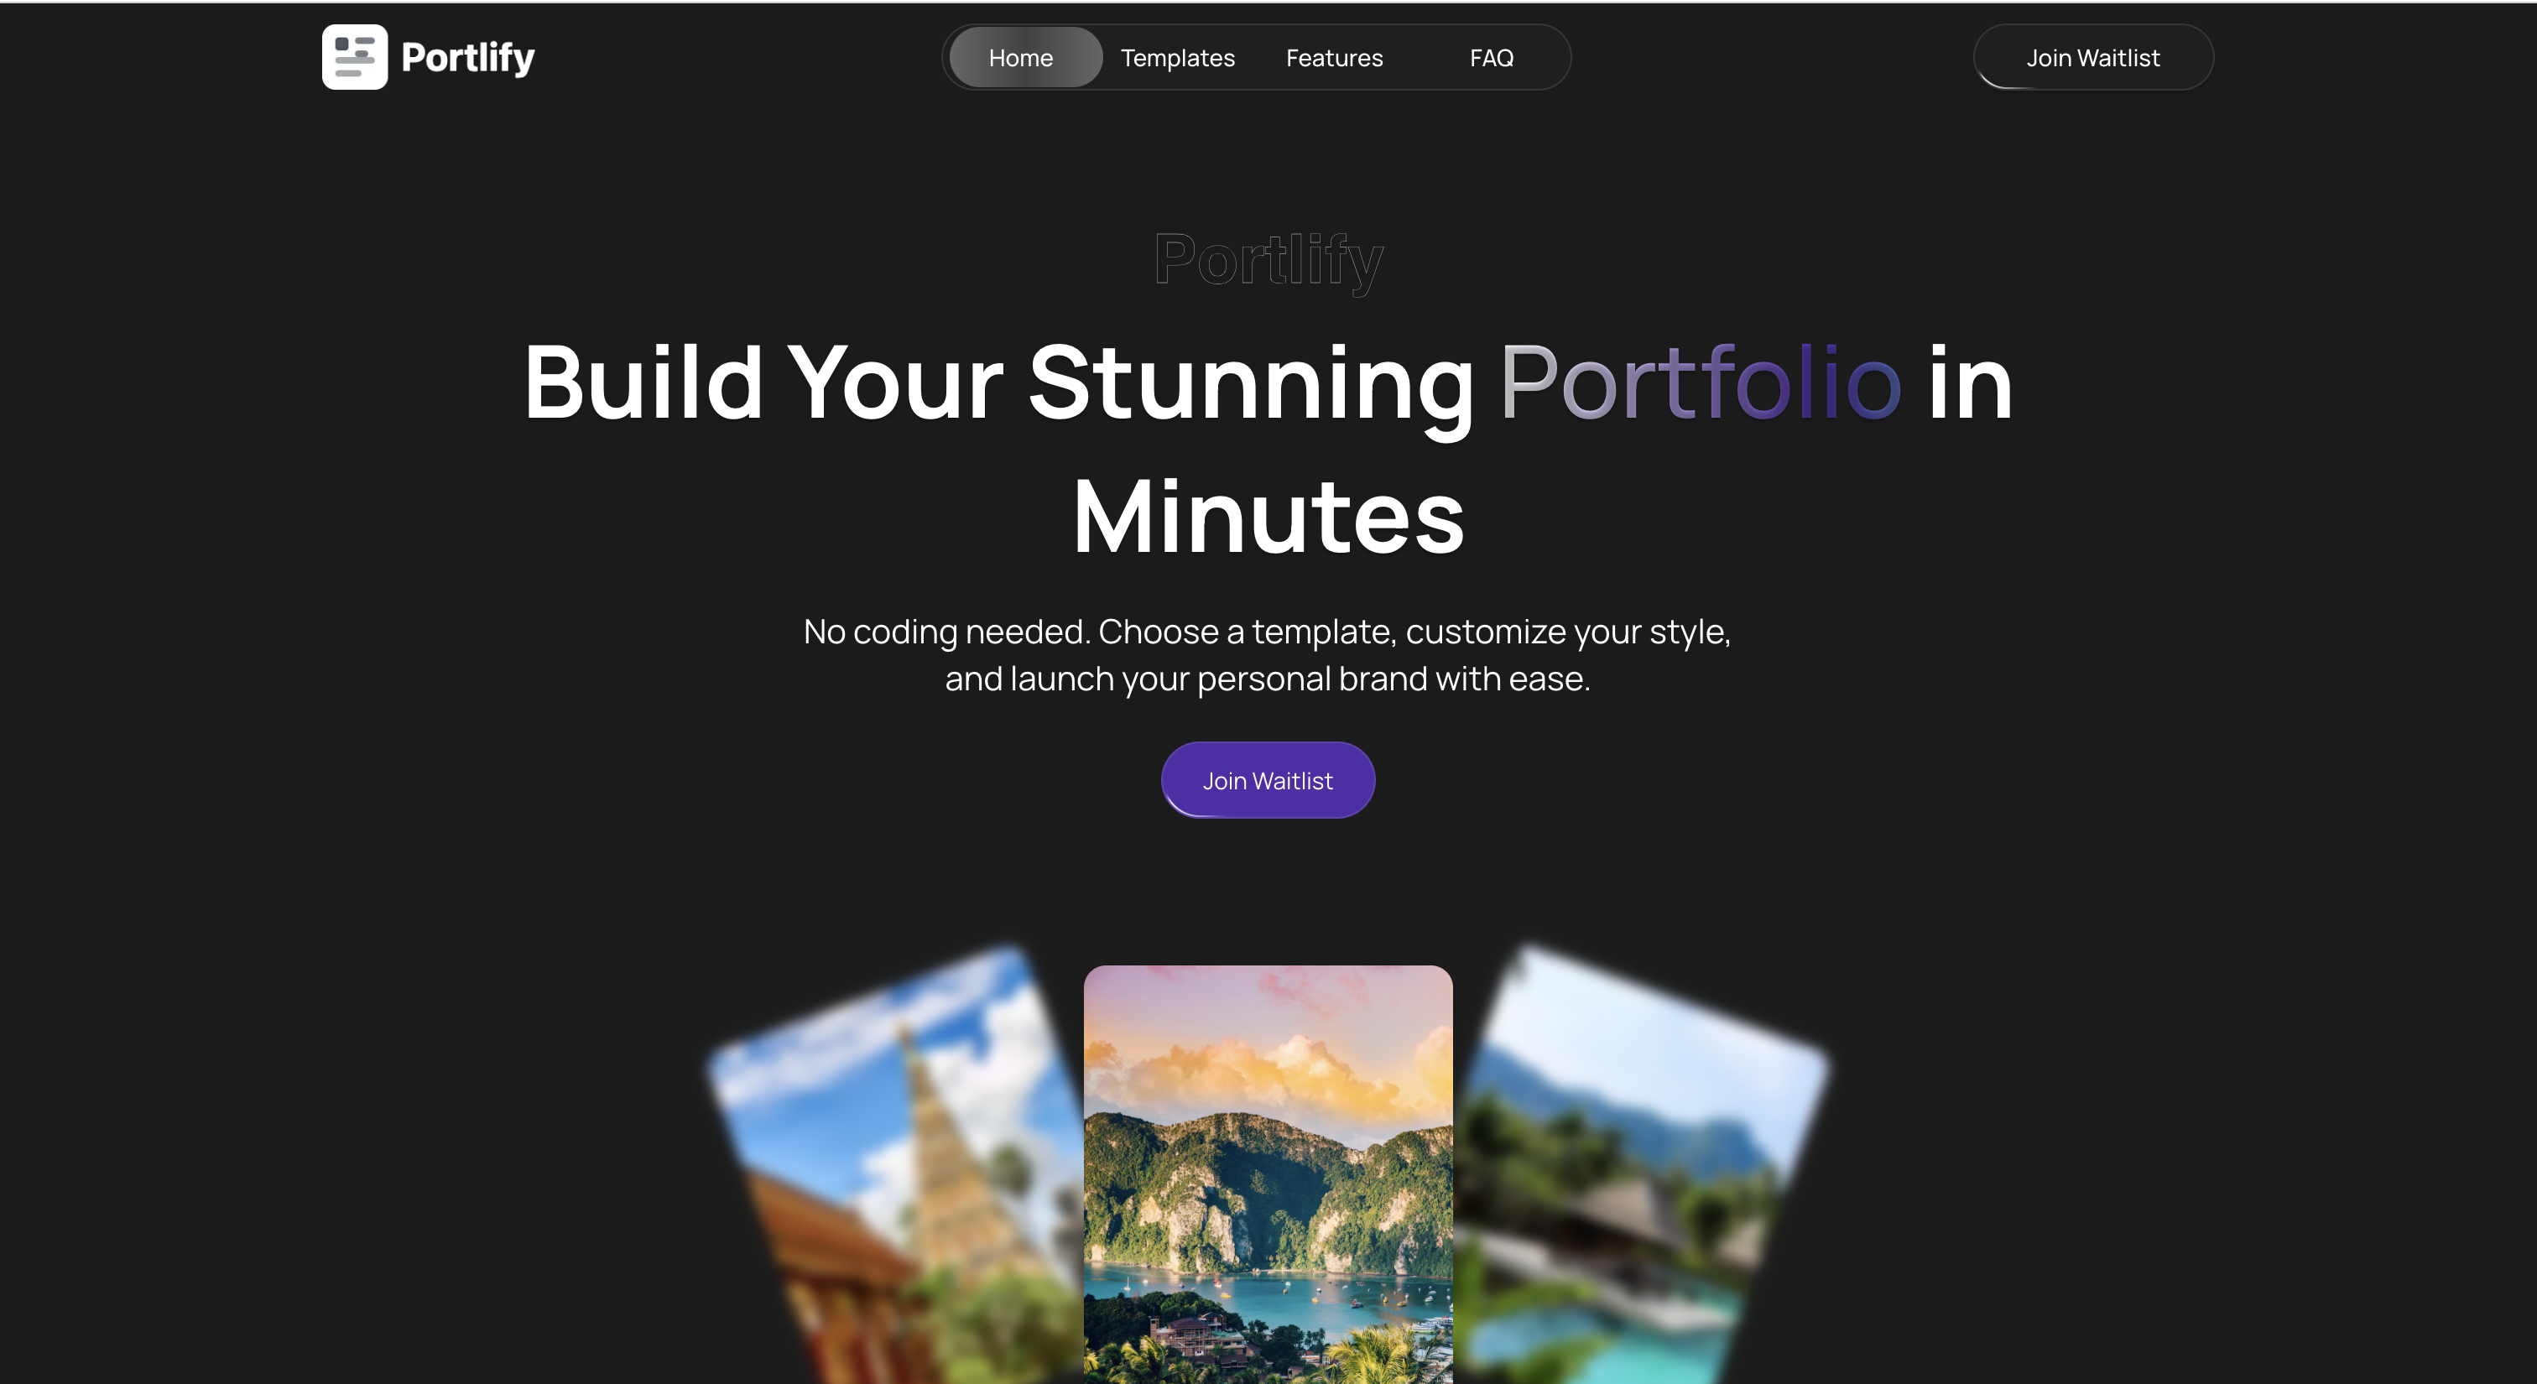Click the Portlify brand name in header
Image resolution: width=2537 pixels, height=1384 pixels.
click(x=468, y=58)
